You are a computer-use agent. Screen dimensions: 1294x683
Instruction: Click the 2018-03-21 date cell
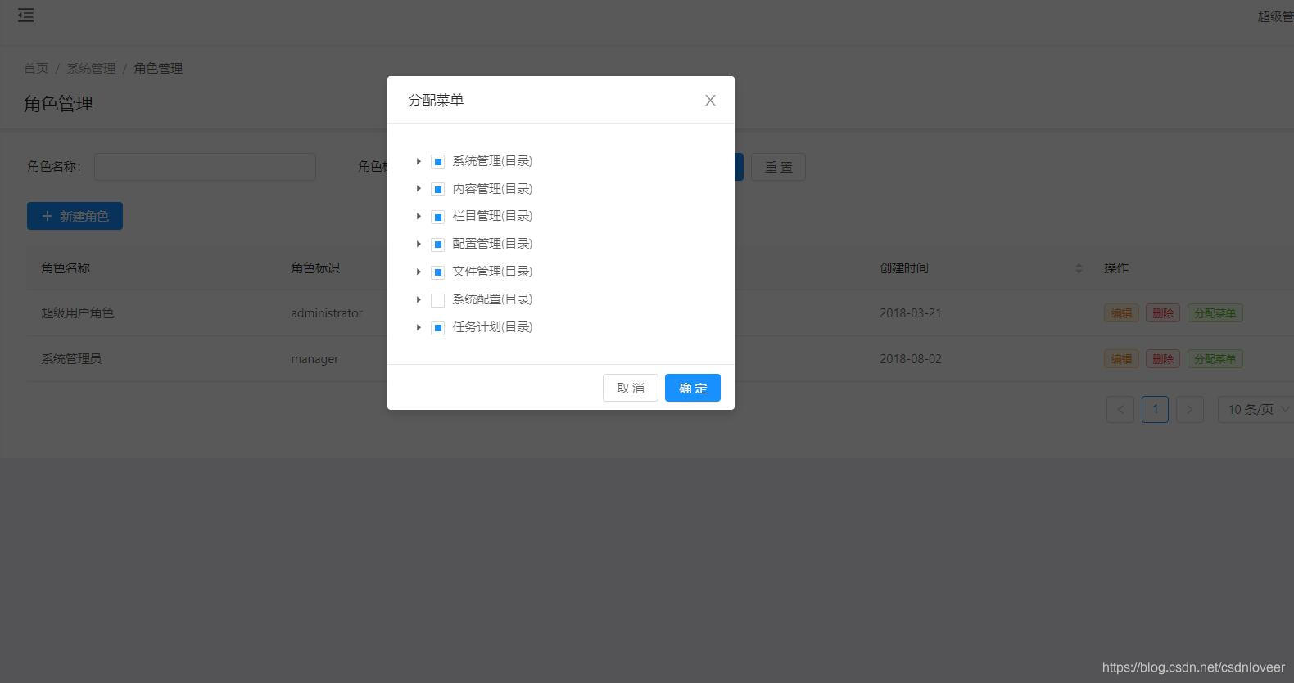click(911, 313)
